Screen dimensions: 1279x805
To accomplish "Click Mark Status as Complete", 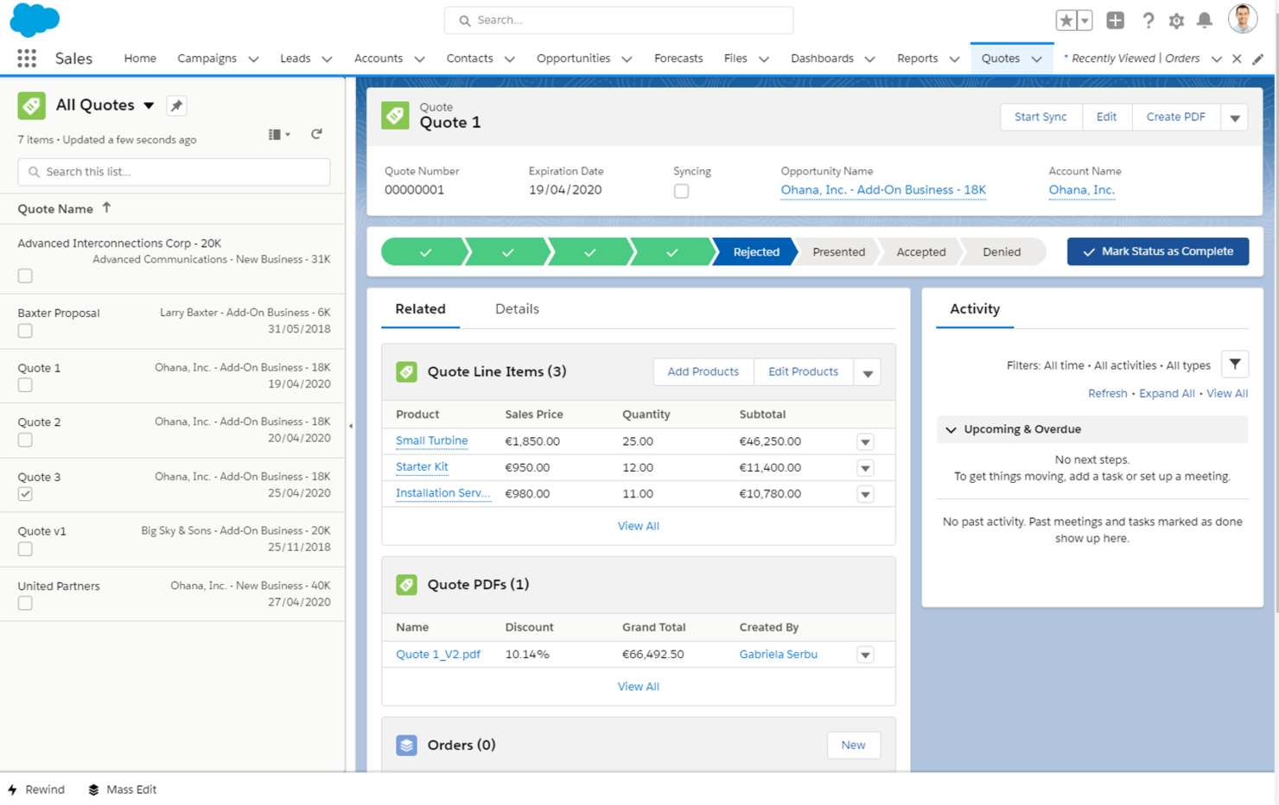I will 1157,251.
